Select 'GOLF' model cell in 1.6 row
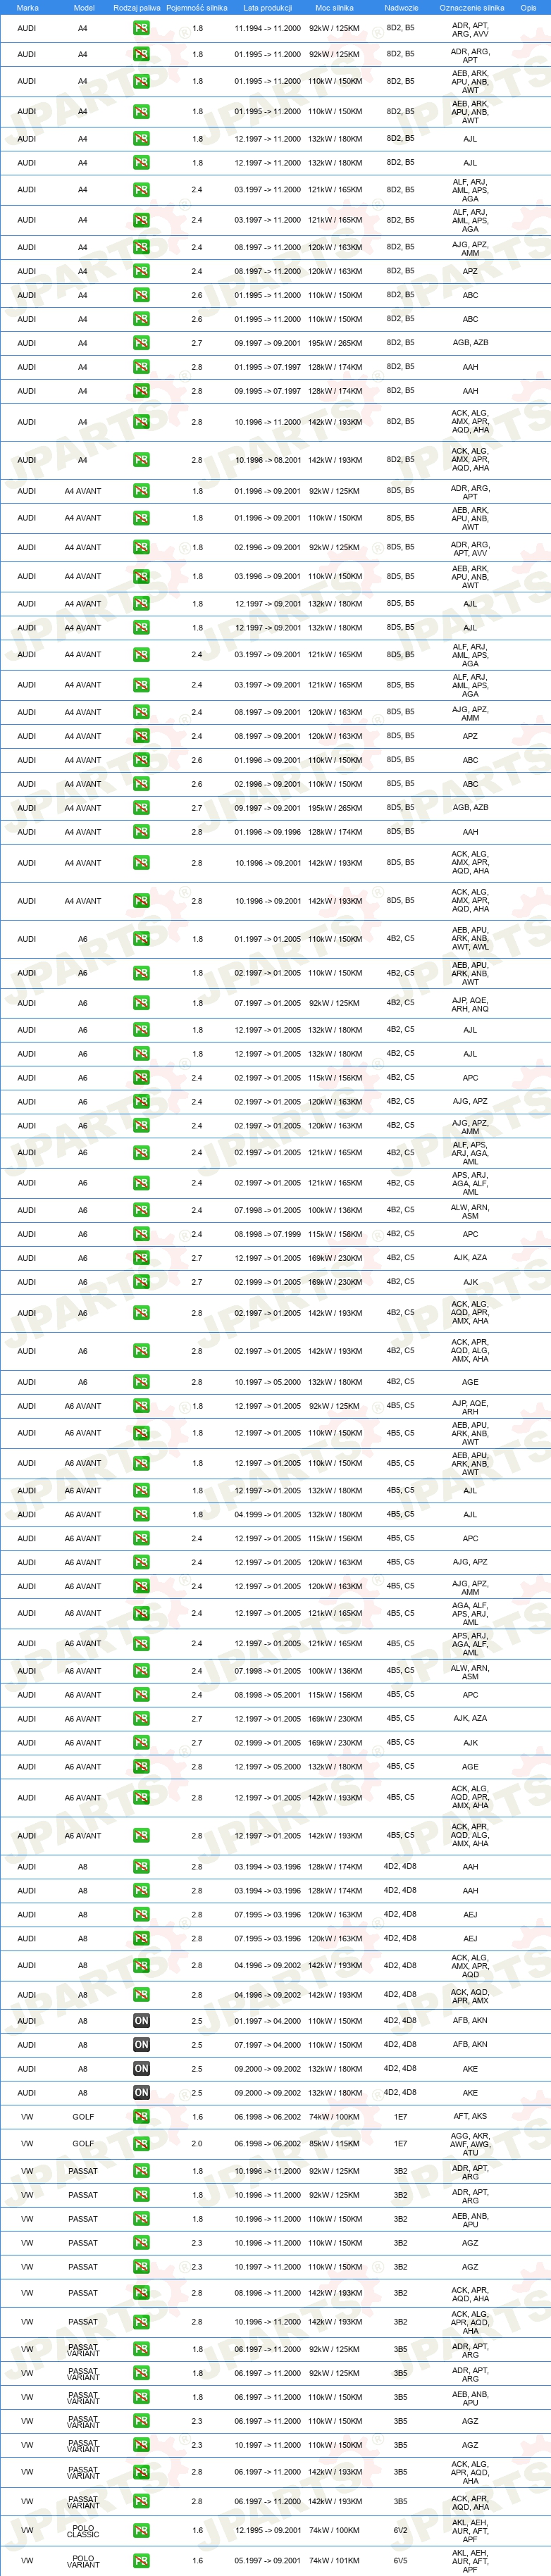 click(x=83, y=2117)
